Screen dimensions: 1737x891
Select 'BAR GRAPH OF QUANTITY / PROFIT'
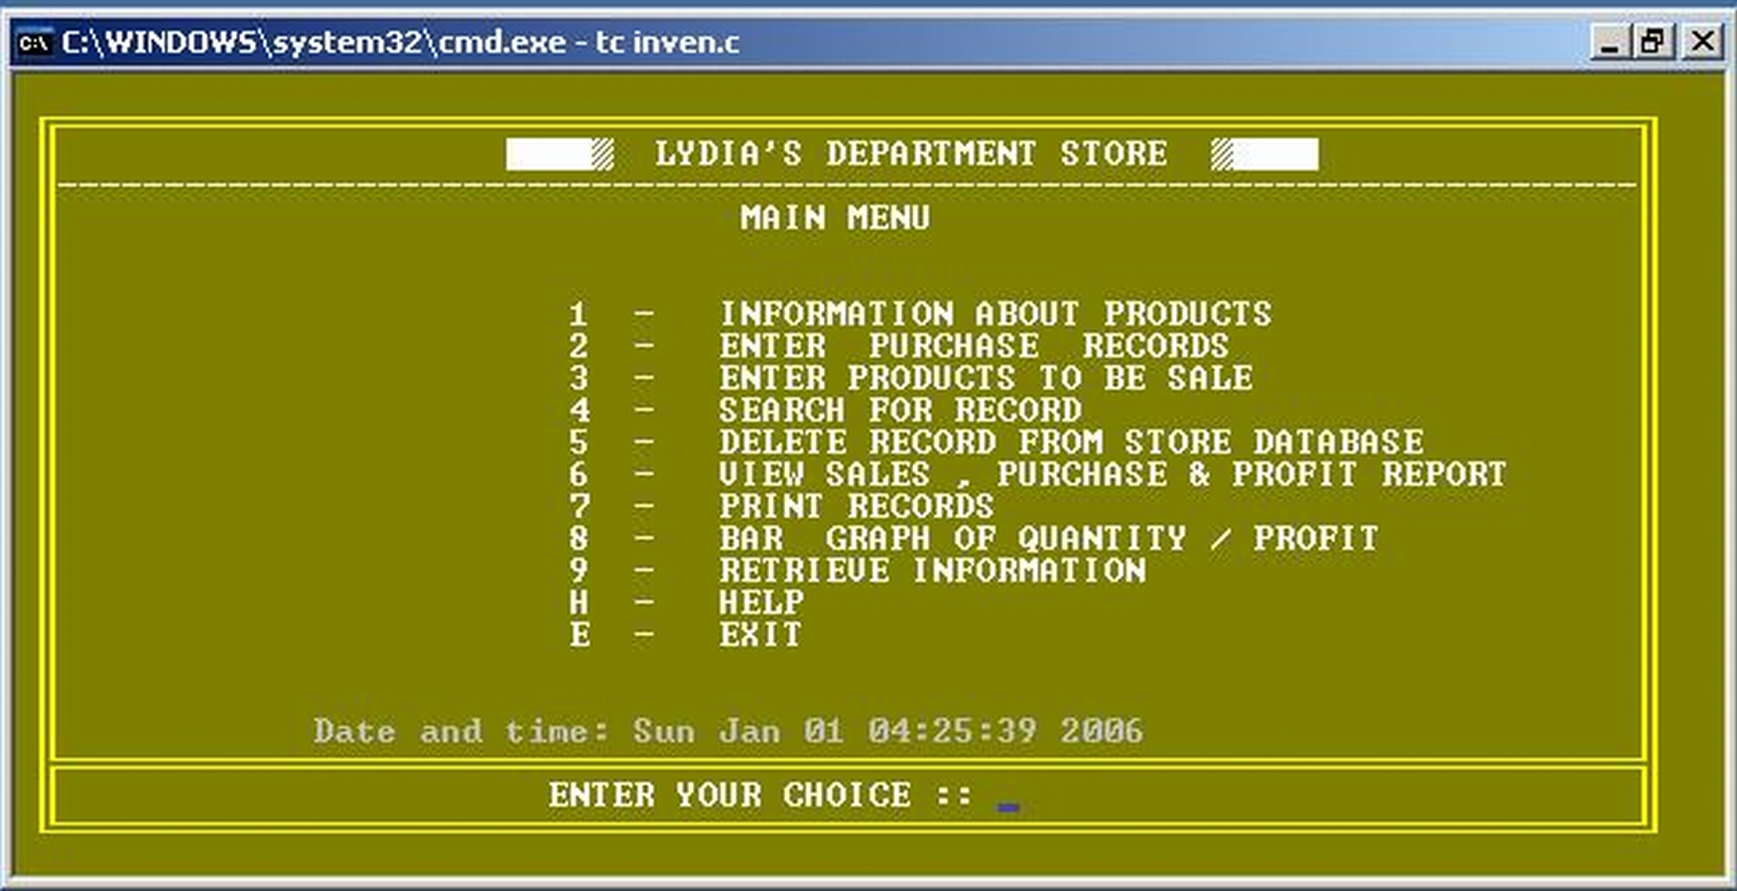[x=1048, y=538]
